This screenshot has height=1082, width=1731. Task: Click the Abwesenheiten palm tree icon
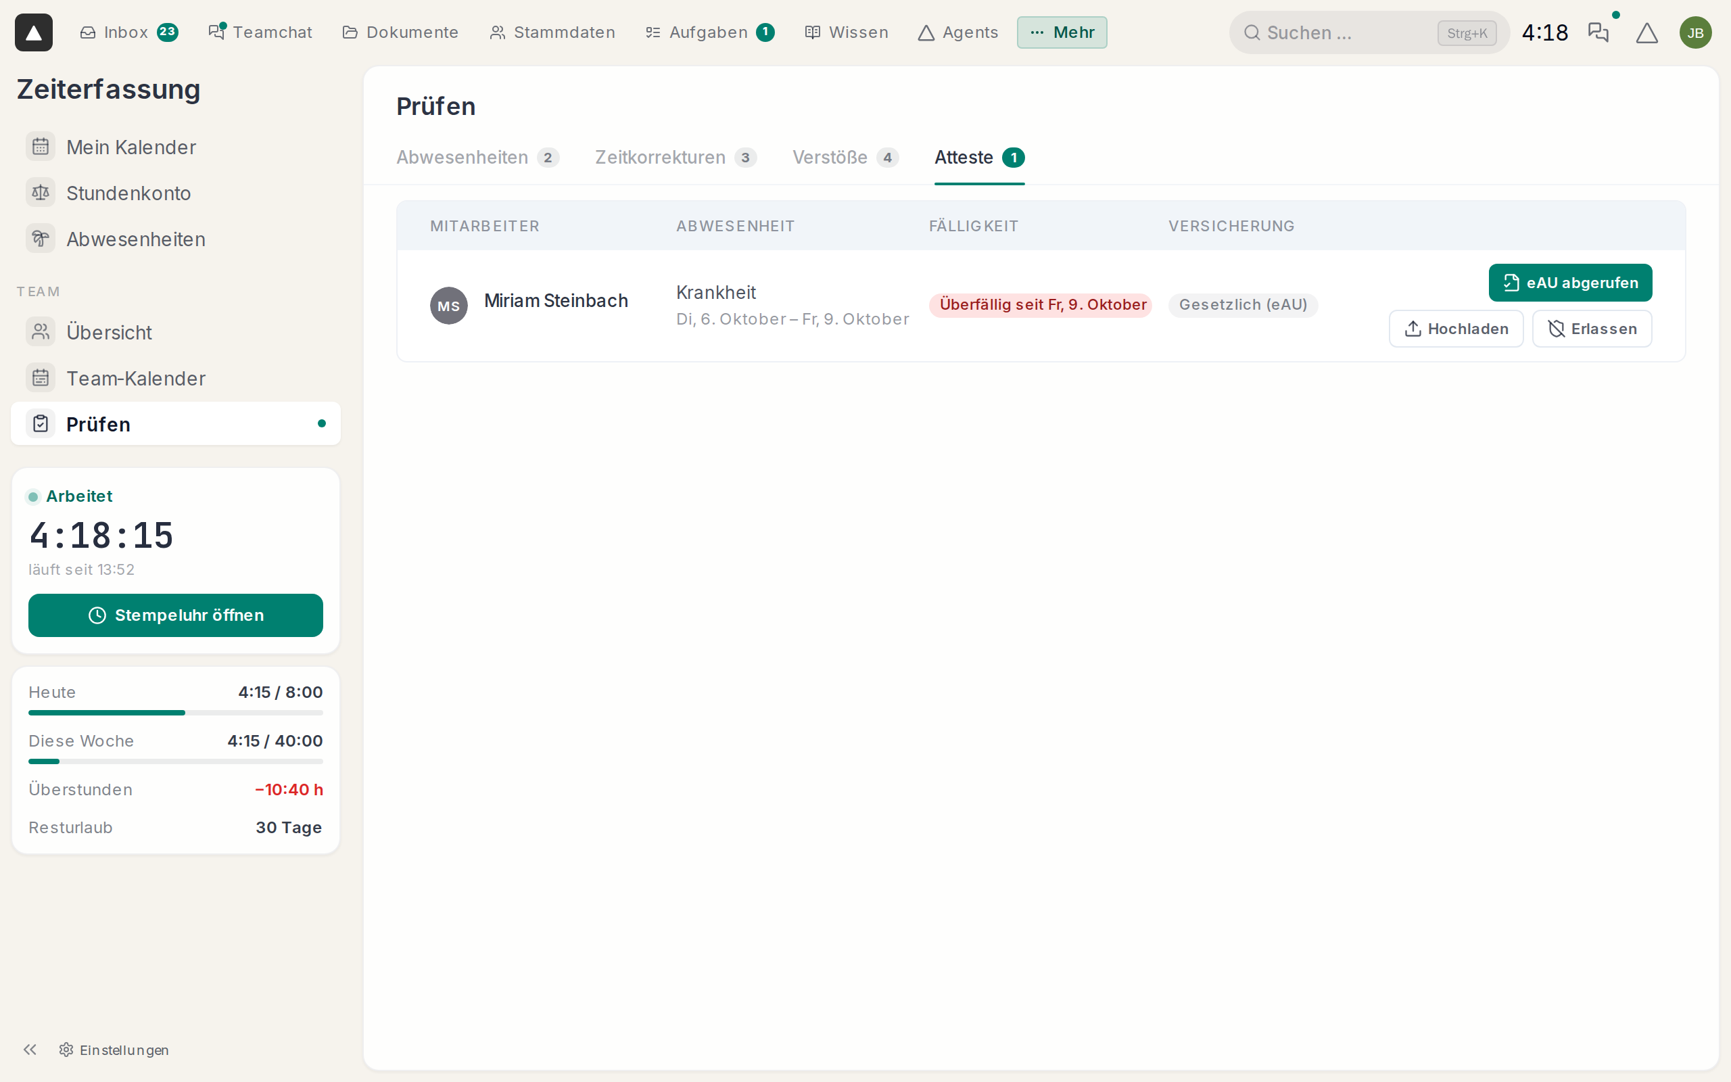[x=41, y=238]
